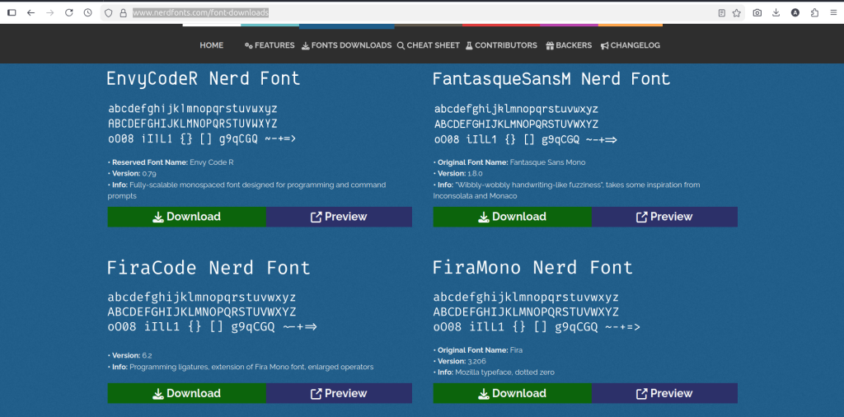This screenshot has height=417, width=844.
Task: Preview the FiraMono Nerd Font
Action: point(663,393)
